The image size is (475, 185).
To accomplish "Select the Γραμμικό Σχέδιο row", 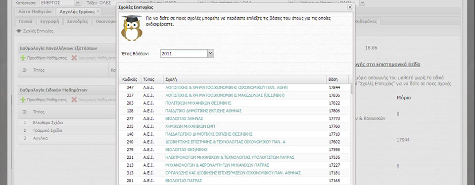I will [67, 131].
